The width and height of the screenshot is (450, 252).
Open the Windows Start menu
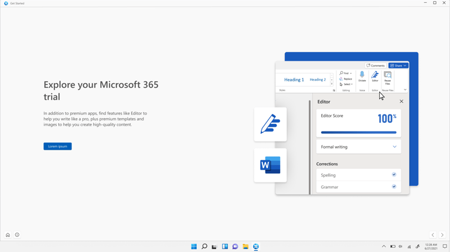(194, 247)
